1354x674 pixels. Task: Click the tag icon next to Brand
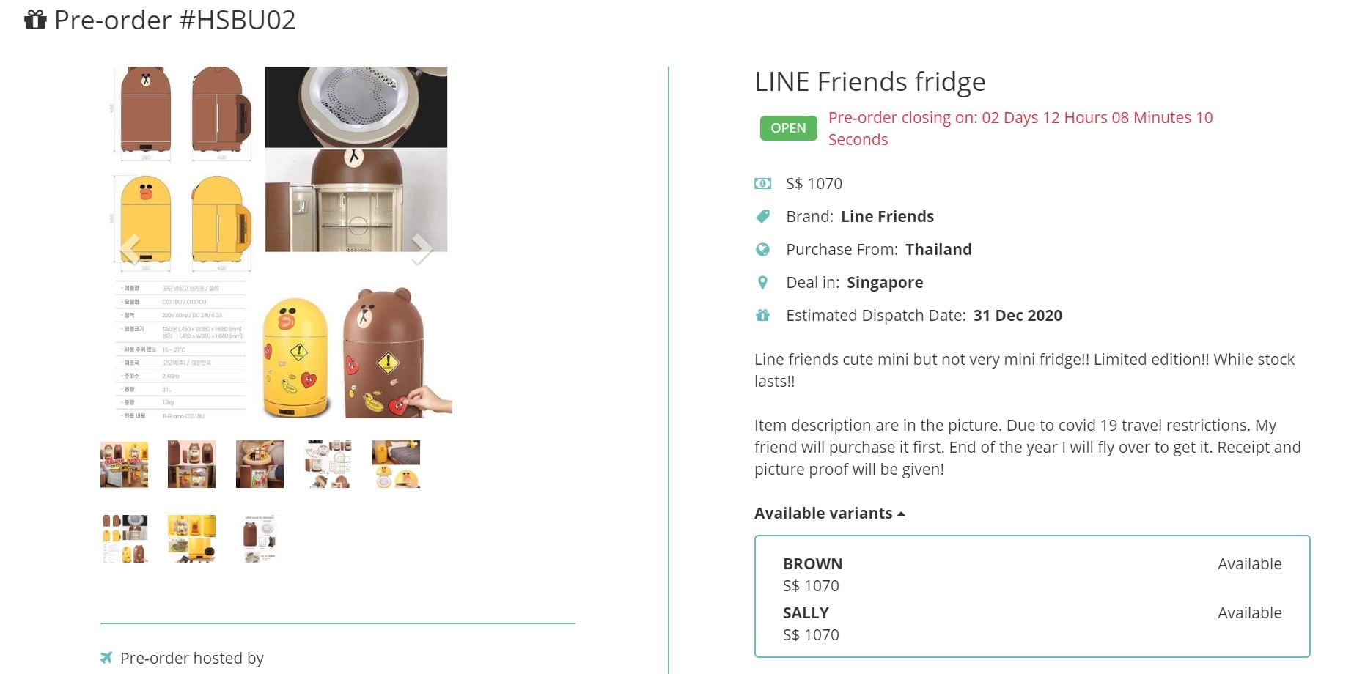[762, 216]
